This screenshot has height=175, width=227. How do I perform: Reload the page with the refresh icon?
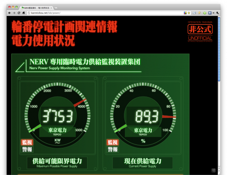pos(19,13)
